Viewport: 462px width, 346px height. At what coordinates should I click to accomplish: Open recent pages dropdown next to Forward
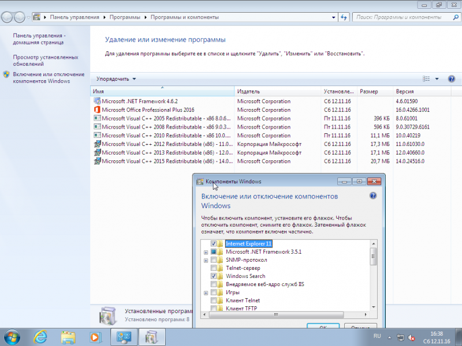[x=28, y=17]
